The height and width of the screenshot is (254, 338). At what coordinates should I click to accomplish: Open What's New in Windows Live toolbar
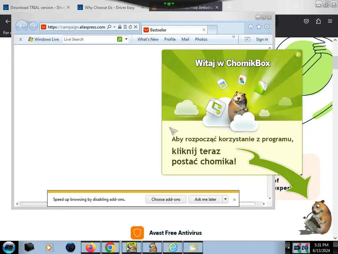148,39
